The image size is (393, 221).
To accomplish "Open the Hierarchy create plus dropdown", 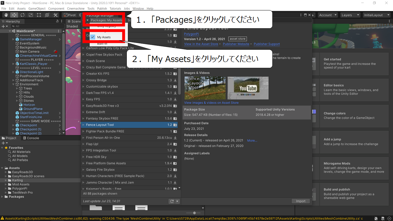I will click(x=5, y=26).
